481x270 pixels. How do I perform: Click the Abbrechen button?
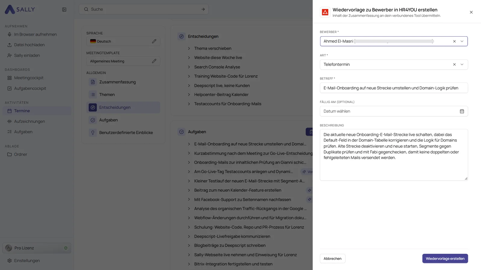click(332, 259)
